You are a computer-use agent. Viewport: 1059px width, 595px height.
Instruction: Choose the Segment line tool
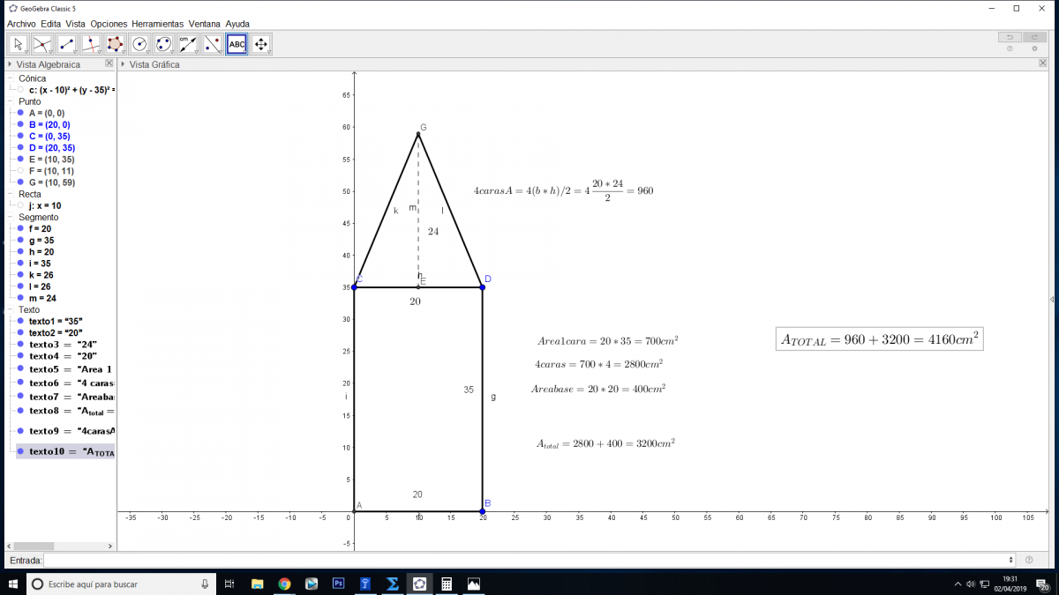66,44
